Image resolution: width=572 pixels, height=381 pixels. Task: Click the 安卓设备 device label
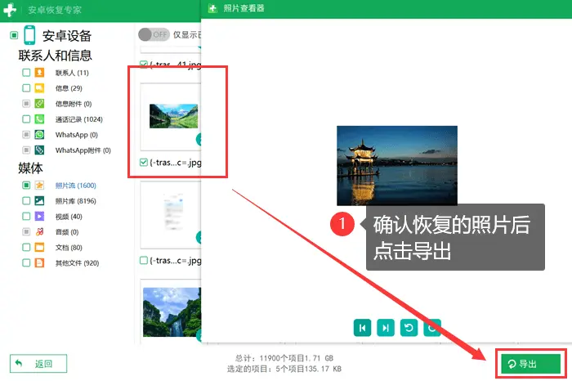click(67, 36)
